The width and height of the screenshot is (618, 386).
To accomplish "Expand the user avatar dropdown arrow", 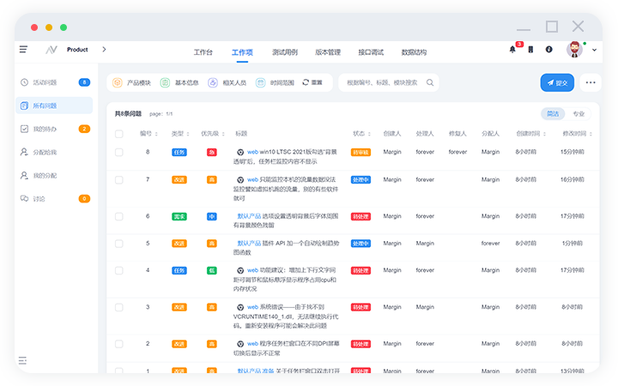I will point(594,50).
